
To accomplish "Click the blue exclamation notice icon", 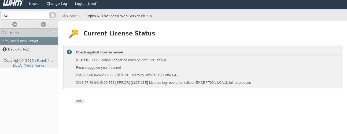I will (69, 52).
